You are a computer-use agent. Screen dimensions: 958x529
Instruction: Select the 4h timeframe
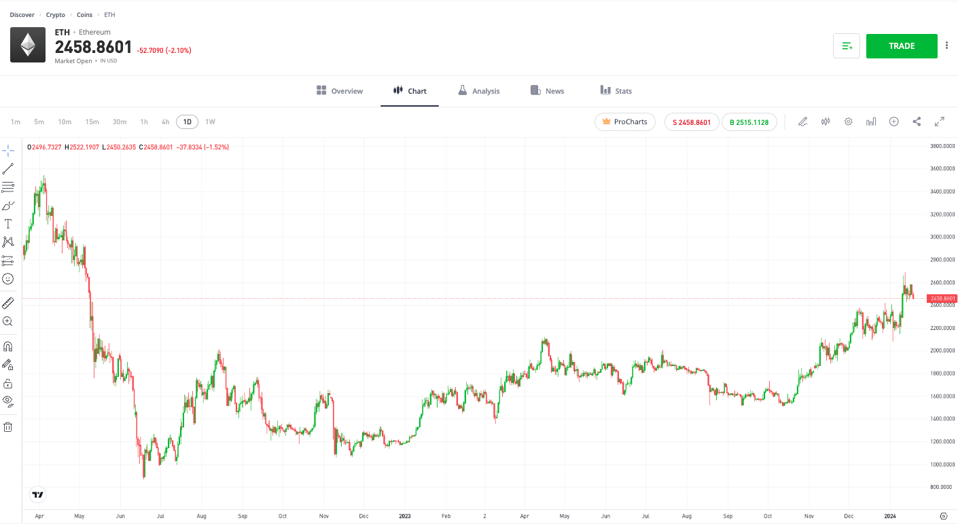(165, 122)
